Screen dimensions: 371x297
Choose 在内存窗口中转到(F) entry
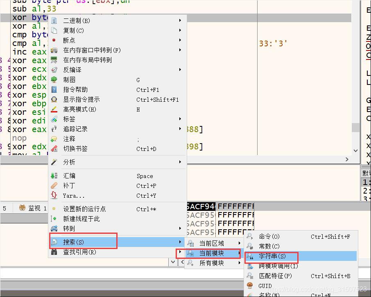pos(118,50)
